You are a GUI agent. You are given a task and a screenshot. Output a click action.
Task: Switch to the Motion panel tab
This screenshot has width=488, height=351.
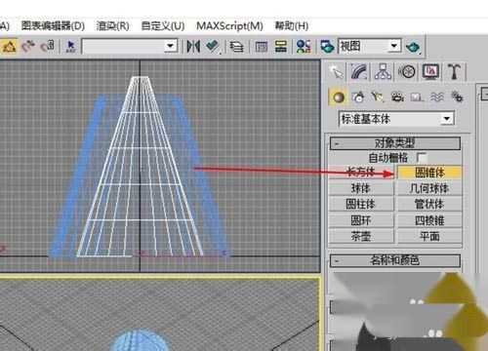click(407, 72)
